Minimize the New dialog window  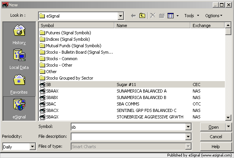215,5
